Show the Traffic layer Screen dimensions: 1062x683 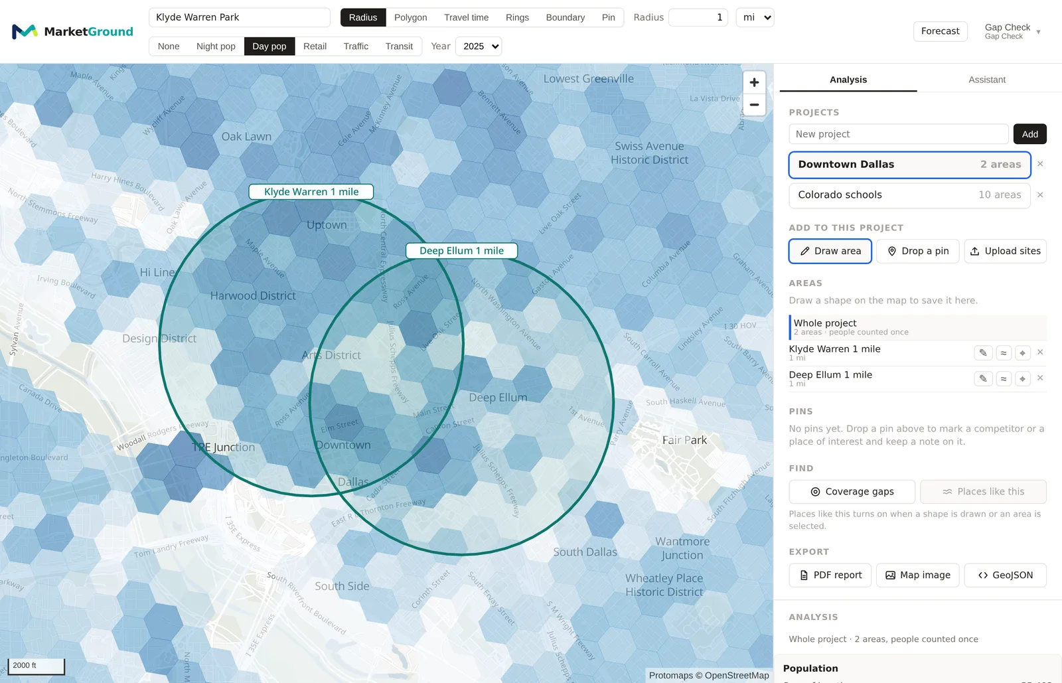[x=356, y=46]
